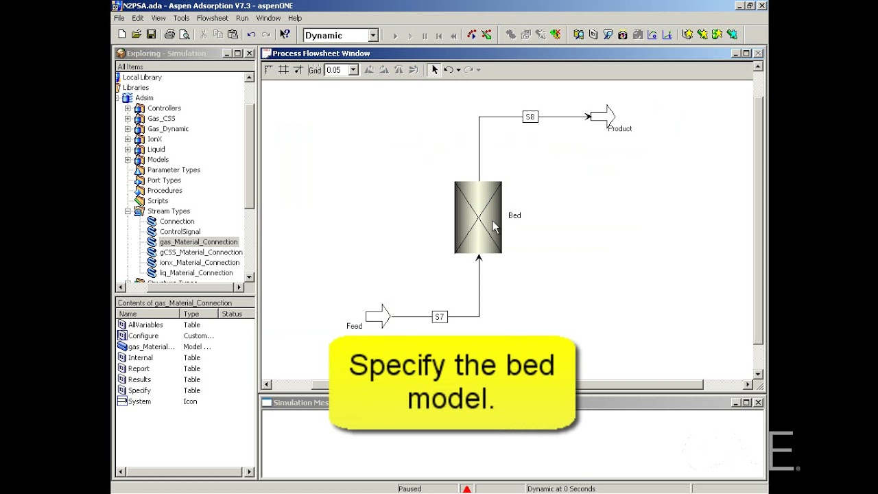Sort contents by Status column header

(236, 314)
